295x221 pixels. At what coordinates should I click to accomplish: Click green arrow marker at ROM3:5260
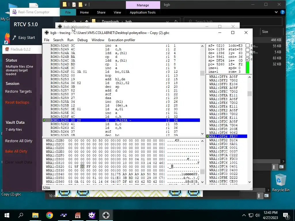[x=44, y=120]
